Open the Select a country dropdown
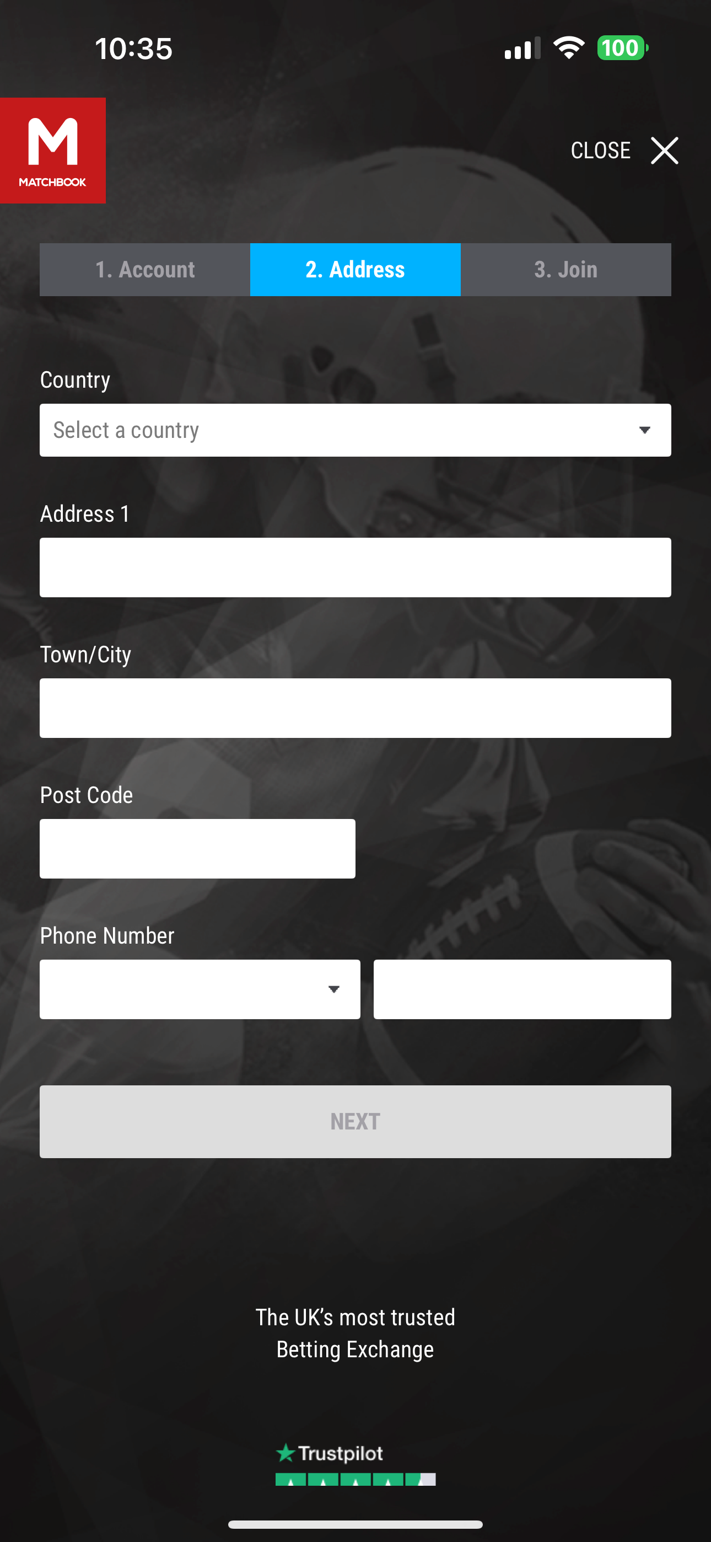This screenshot has height=1542, width=711. click(x=355, y=430)
